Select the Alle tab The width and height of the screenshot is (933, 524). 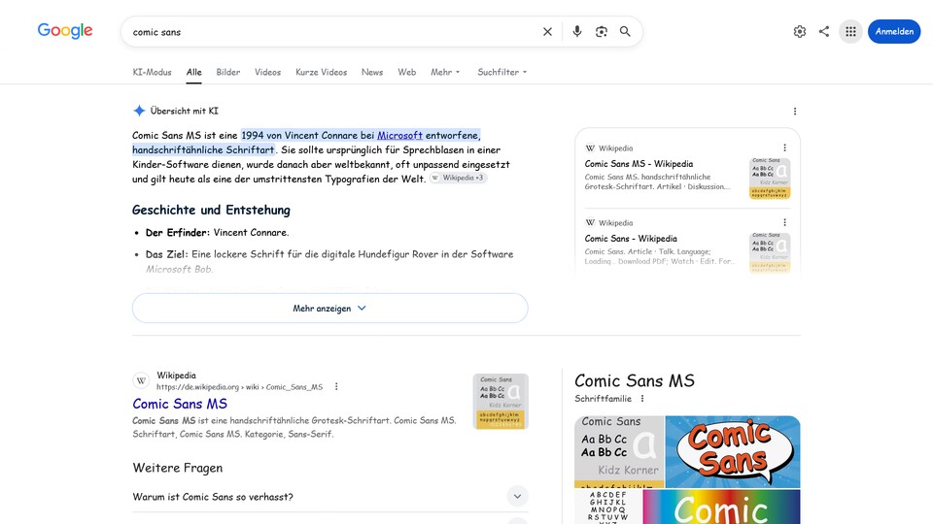(194, 72)
